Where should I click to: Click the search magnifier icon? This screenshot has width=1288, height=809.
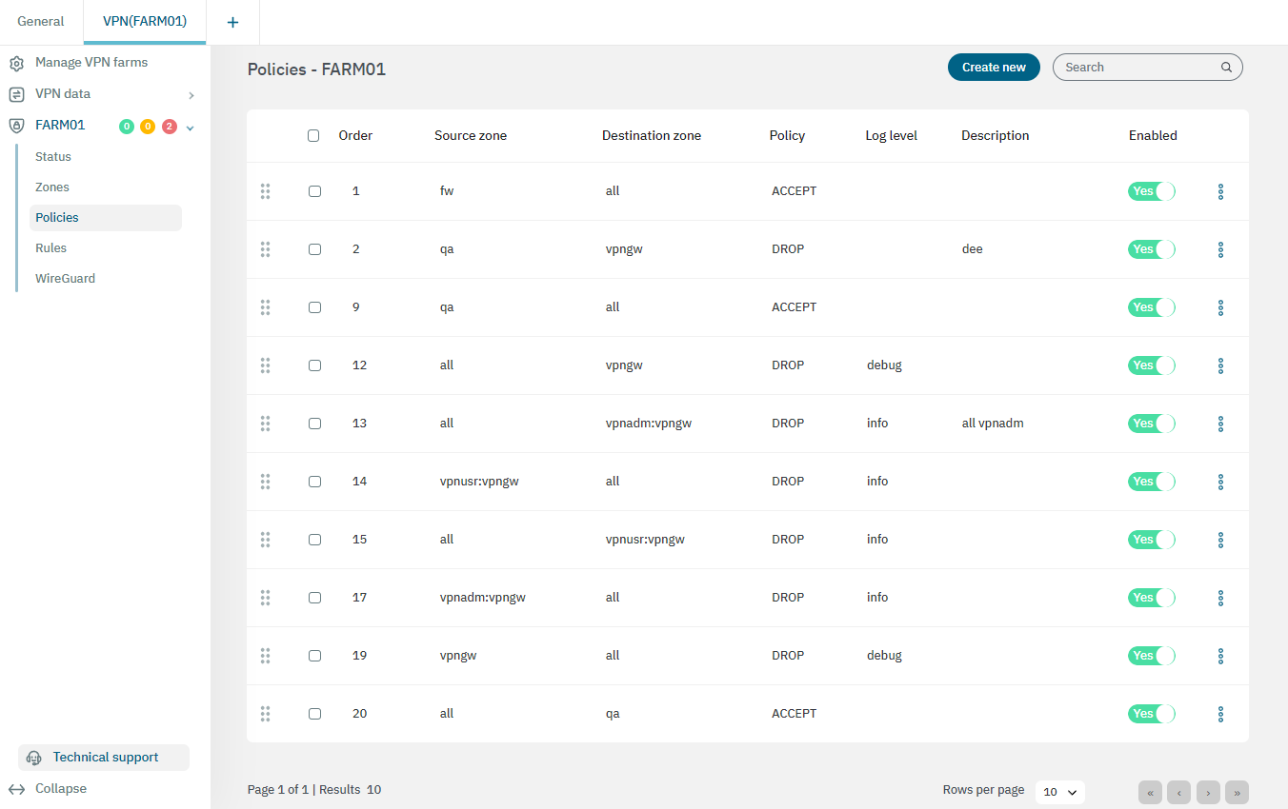coord(1226,68)
